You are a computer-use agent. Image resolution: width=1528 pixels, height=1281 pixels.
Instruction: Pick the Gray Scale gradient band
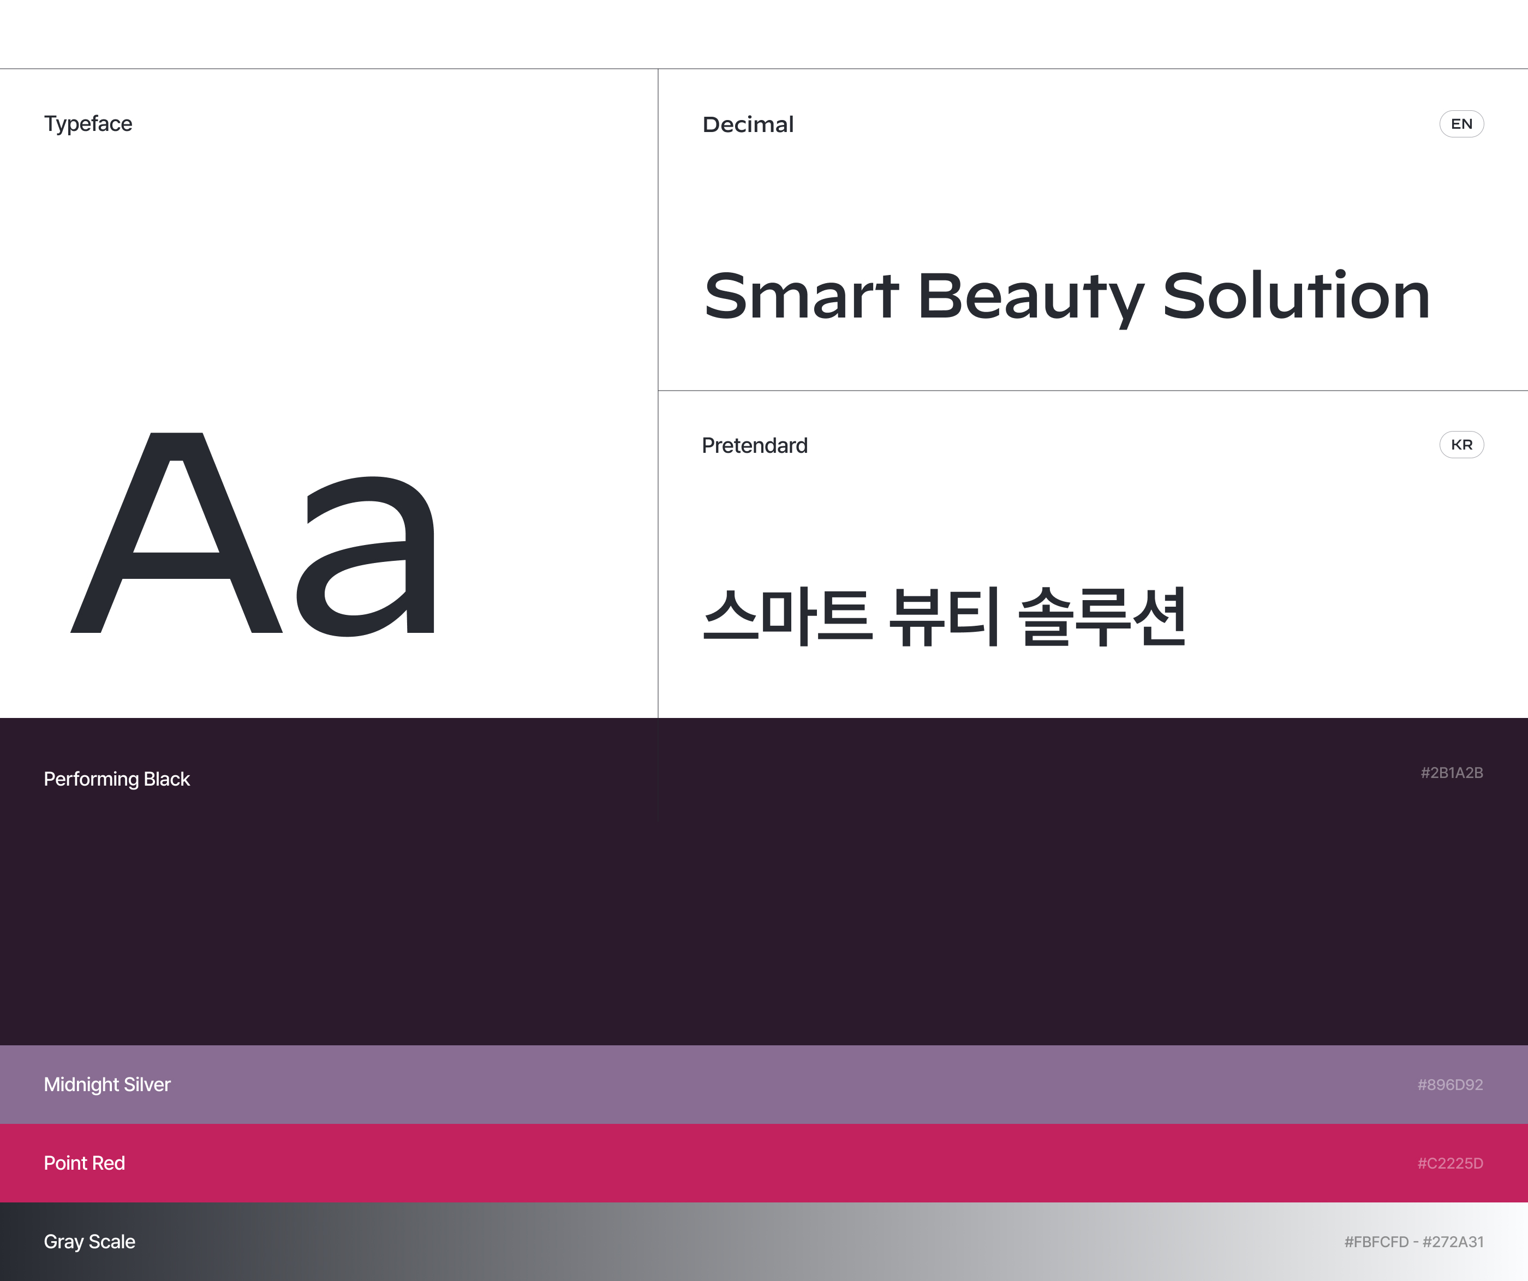pos(764,1242)
